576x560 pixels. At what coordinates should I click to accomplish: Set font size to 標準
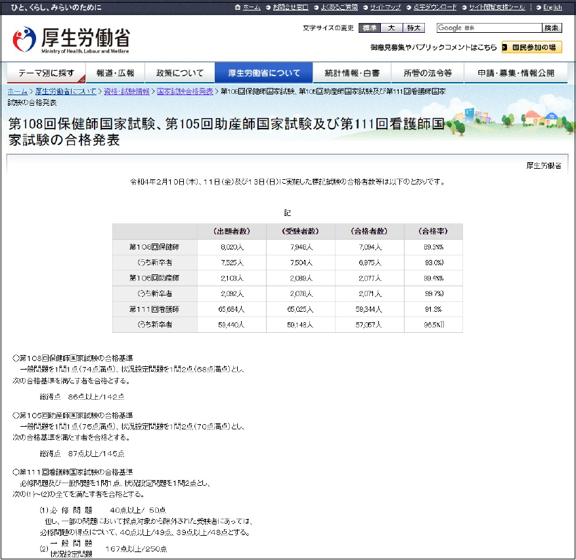[370, 28]
